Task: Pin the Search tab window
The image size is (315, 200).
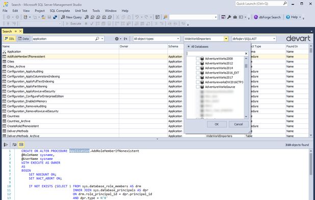Action: [16, 31]
